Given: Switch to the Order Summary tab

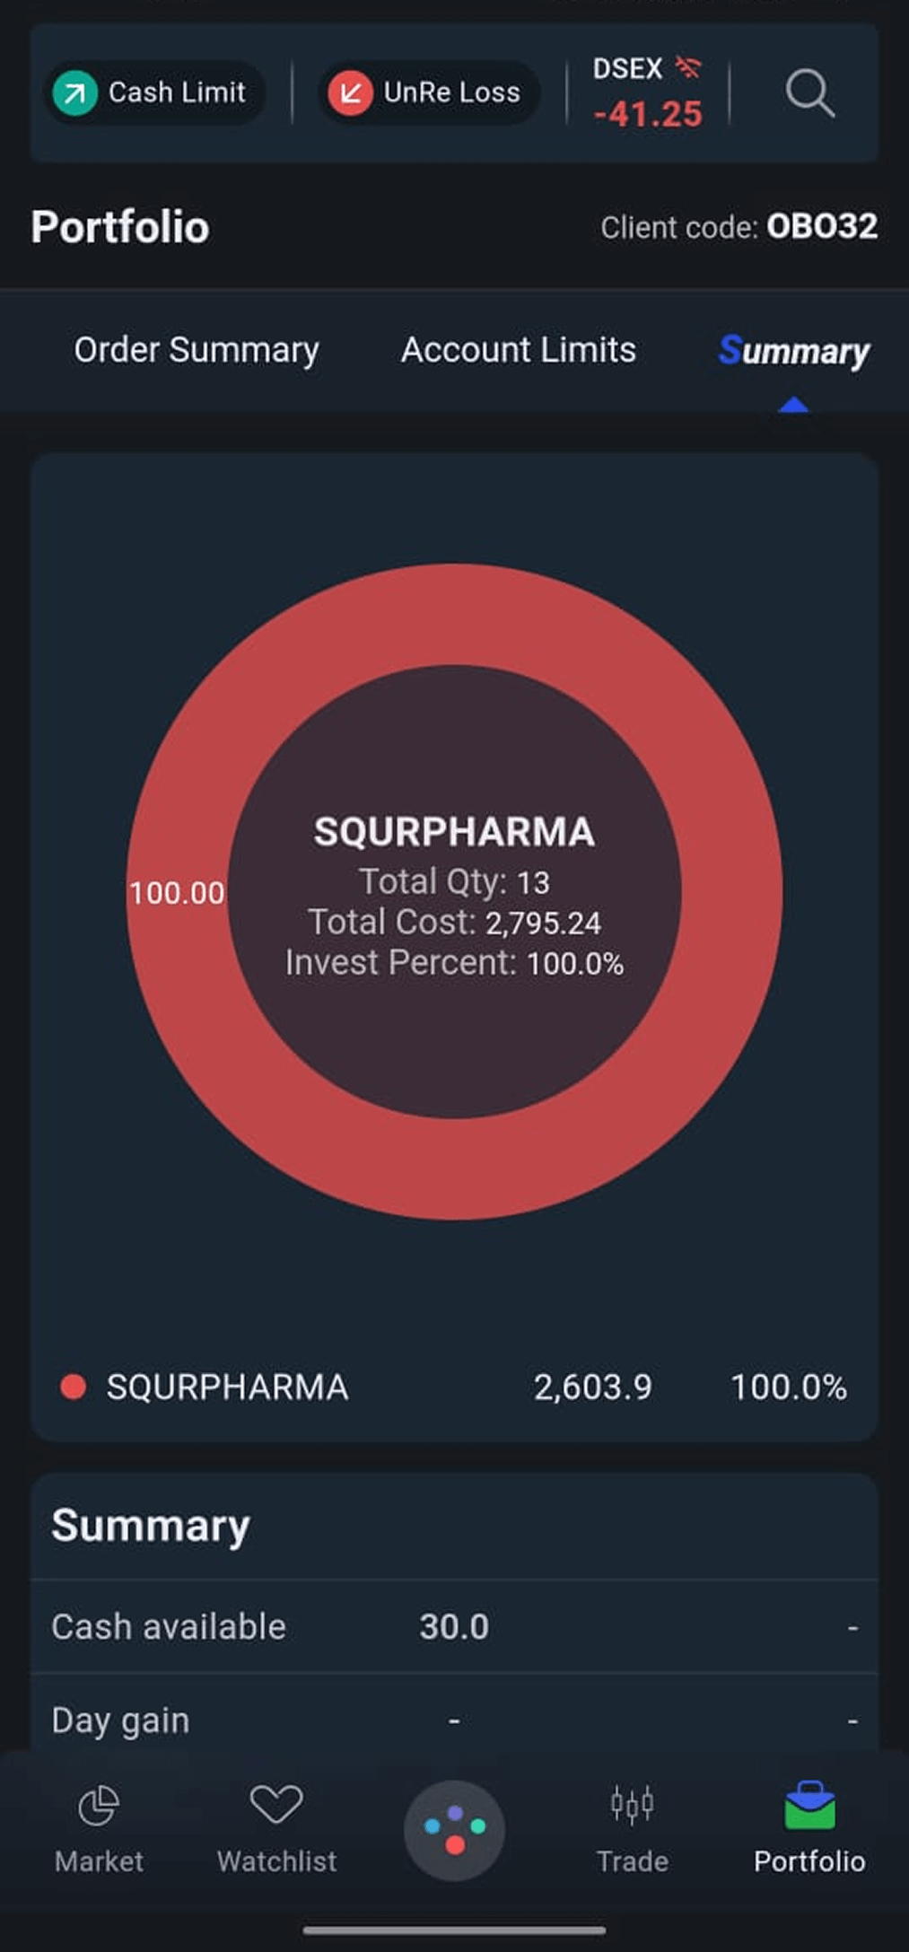Looking at the screenshot, I should click(197, 350).
